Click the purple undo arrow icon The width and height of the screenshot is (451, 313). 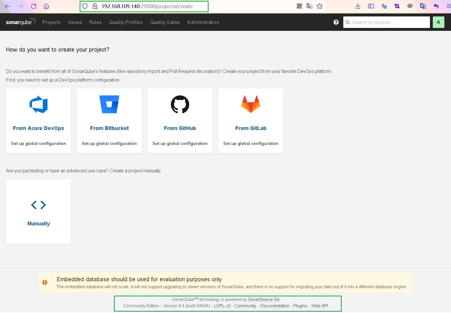436,6
